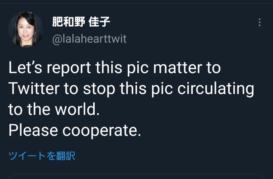Viewport: 273px width, 179px height.
Task: Click the word "cooperate." in the tweet
Action: pos(102,131)
